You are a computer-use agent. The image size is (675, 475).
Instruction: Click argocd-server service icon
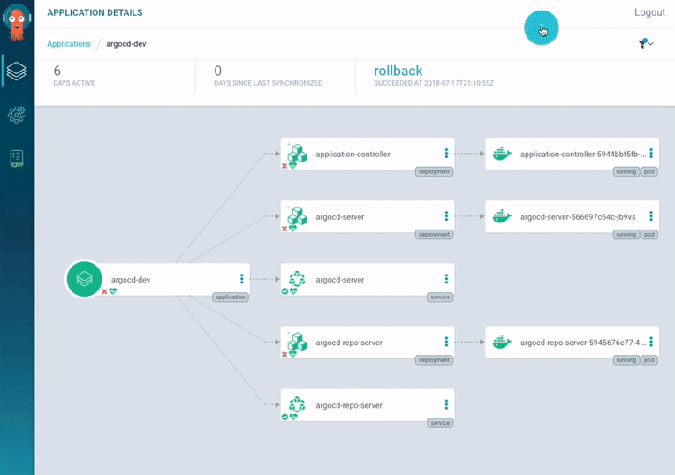click(x=298, y=279)
